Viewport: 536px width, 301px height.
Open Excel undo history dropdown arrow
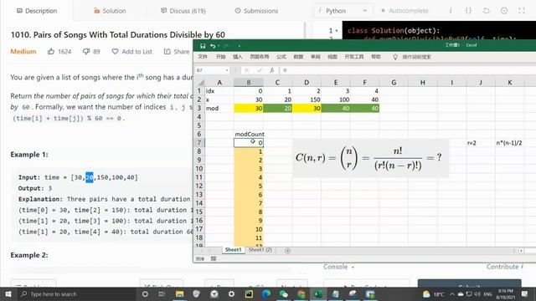218,46
